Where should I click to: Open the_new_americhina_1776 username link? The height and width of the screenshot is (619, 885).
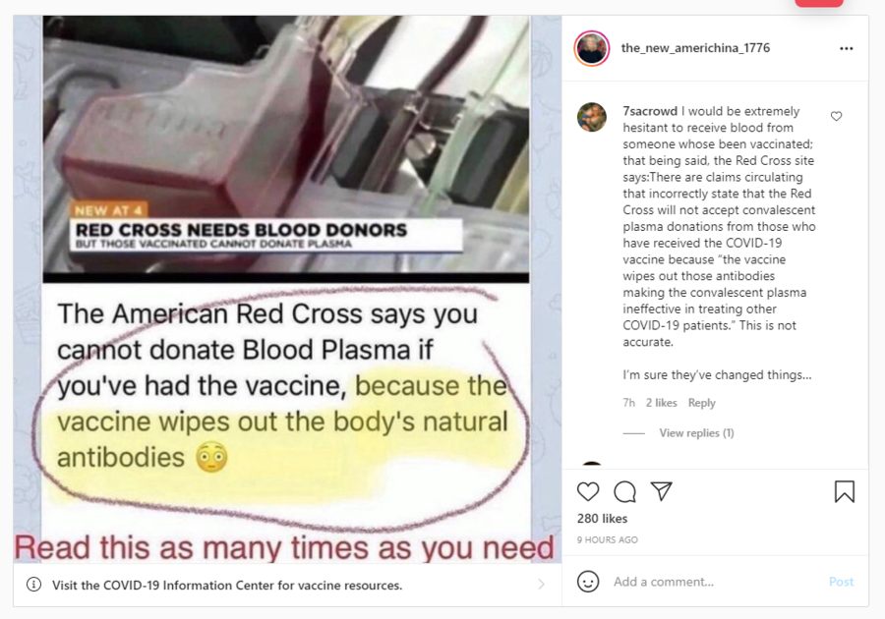695,48
